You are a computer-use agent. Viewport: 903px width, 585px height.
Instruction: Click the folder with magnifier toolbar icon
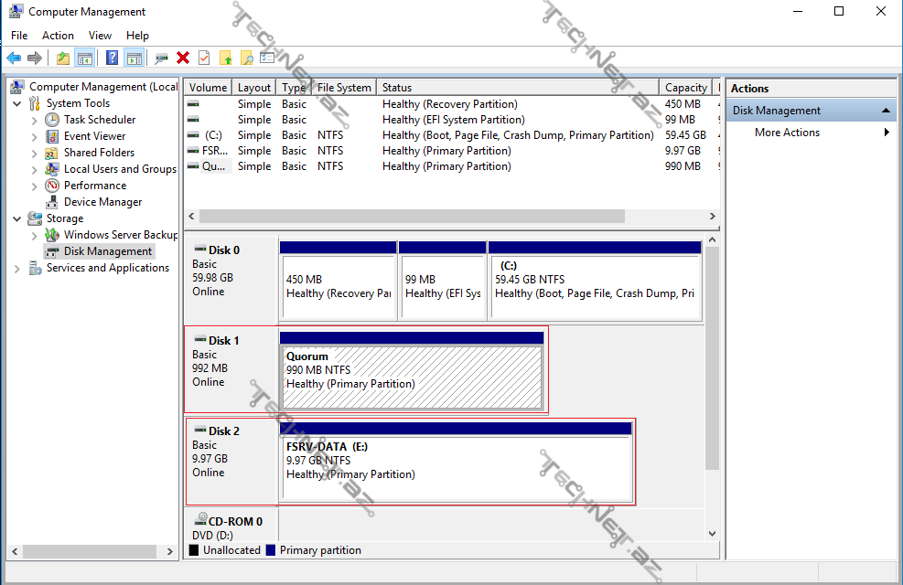[246, 58]
